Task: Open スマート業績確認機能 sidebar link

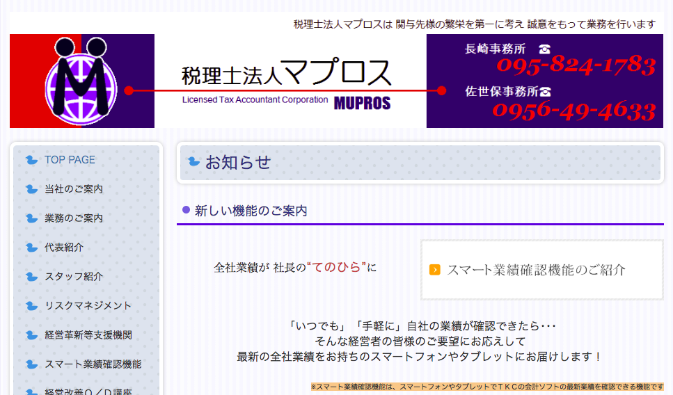Action: point(93,364)
